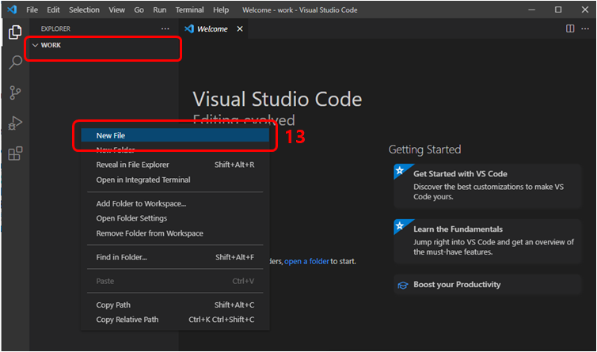
Task: Open the View menu
Action: pyautogui.click(x=116, y=10)
